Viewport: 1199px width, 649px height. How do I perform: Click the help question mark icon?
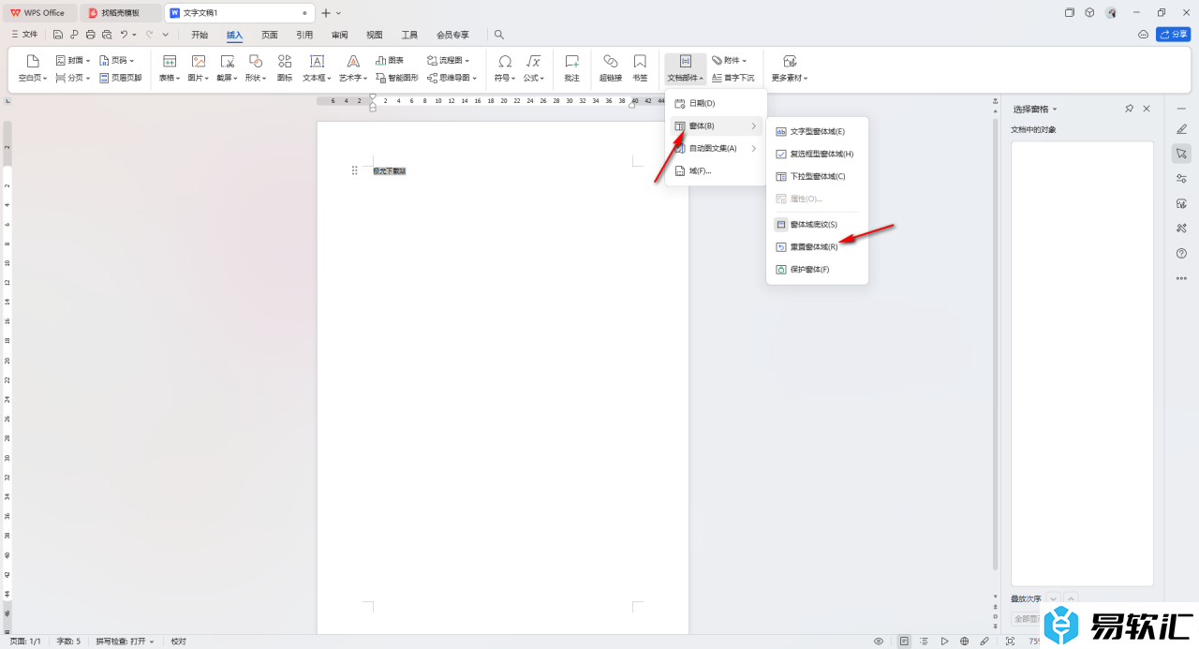tap(1181, 253)
